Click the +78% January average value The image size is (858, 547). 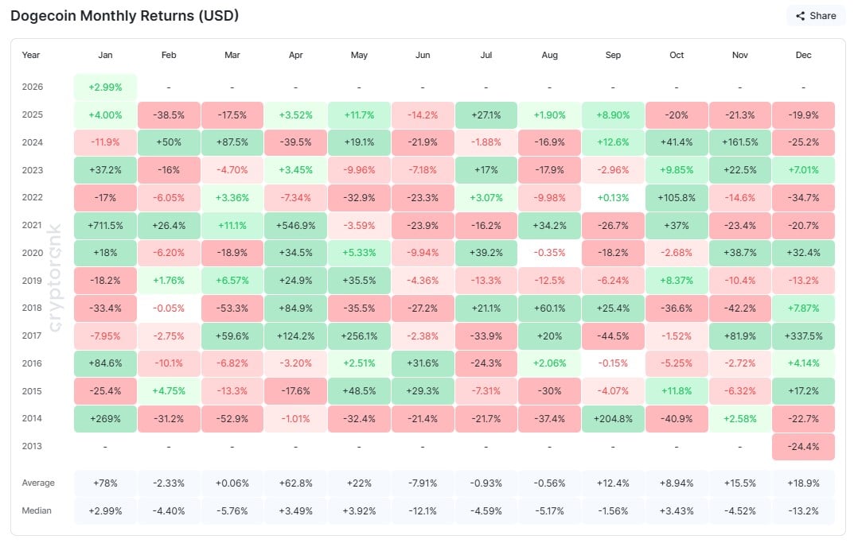105,483
